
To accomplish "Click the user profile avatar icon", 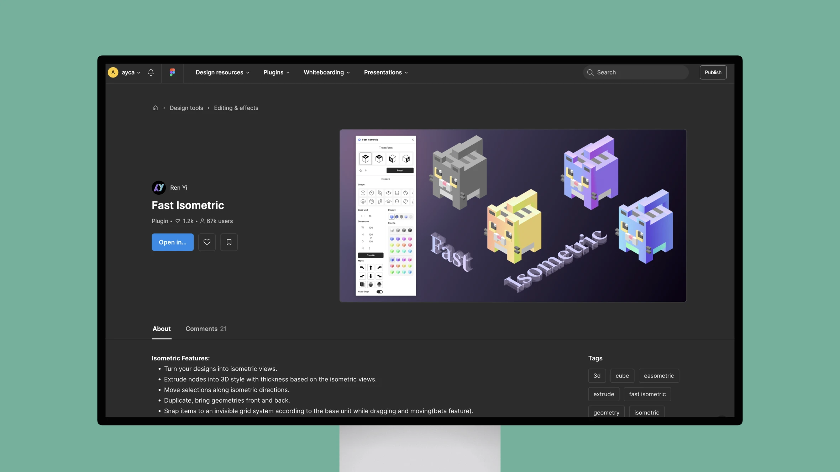I will click(112, 72).
